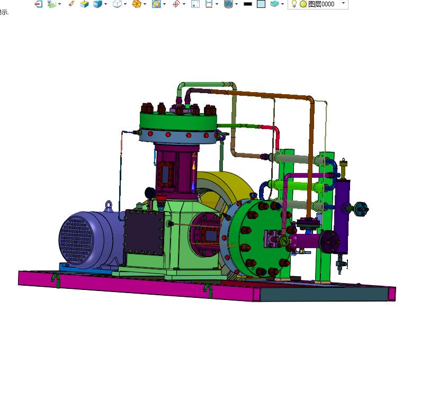
Task: Select the dimension measure icon
Action: point(209,4)
